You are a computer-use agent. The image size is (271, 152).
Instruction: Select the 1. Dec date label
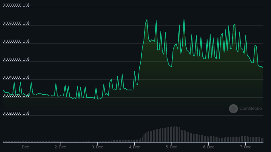click(x=23, y=147)
